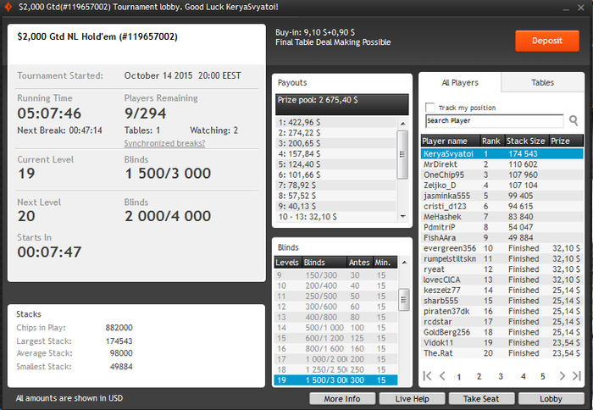
Task: Sort by Stack Size column header
Action: (526, 141)
